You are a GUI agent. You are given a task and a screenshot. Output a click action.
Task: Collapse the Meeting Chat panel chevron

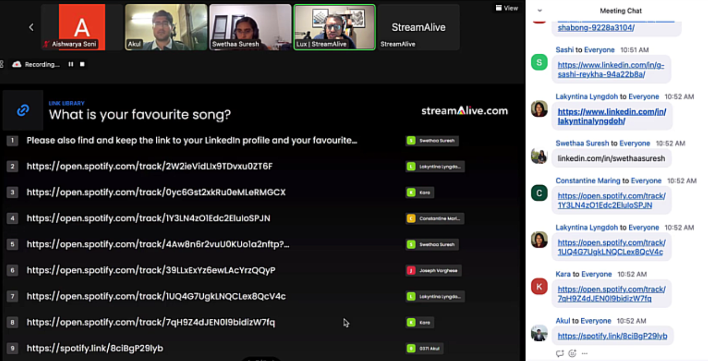(540, 11)
